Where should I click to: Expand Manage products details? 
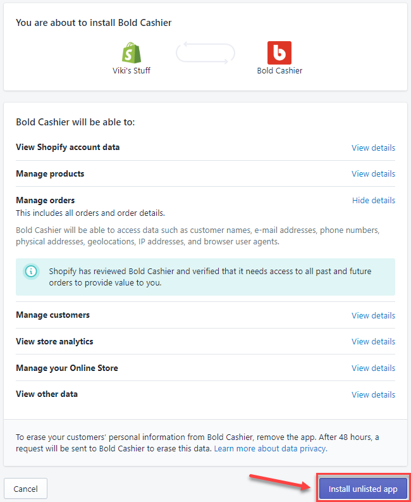click(373, 173)
